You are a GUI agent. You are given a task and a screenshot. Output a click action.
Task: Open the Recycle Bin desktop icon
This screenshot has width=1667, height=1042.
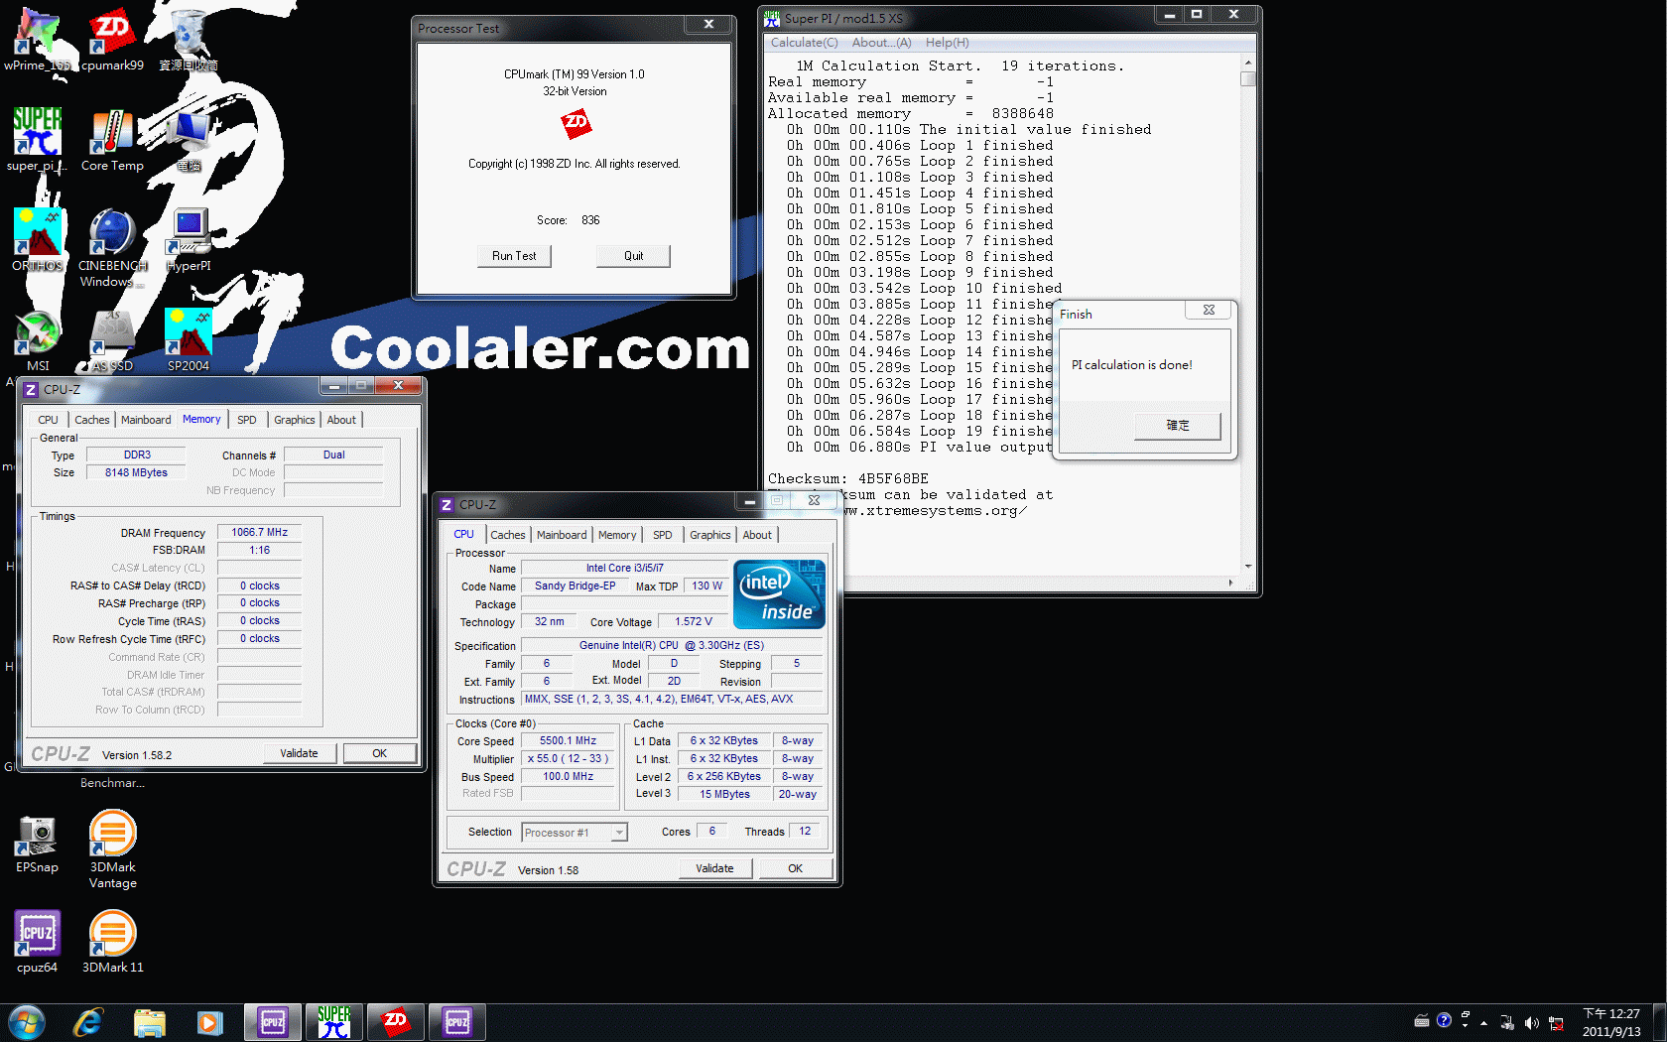point(188,40)
